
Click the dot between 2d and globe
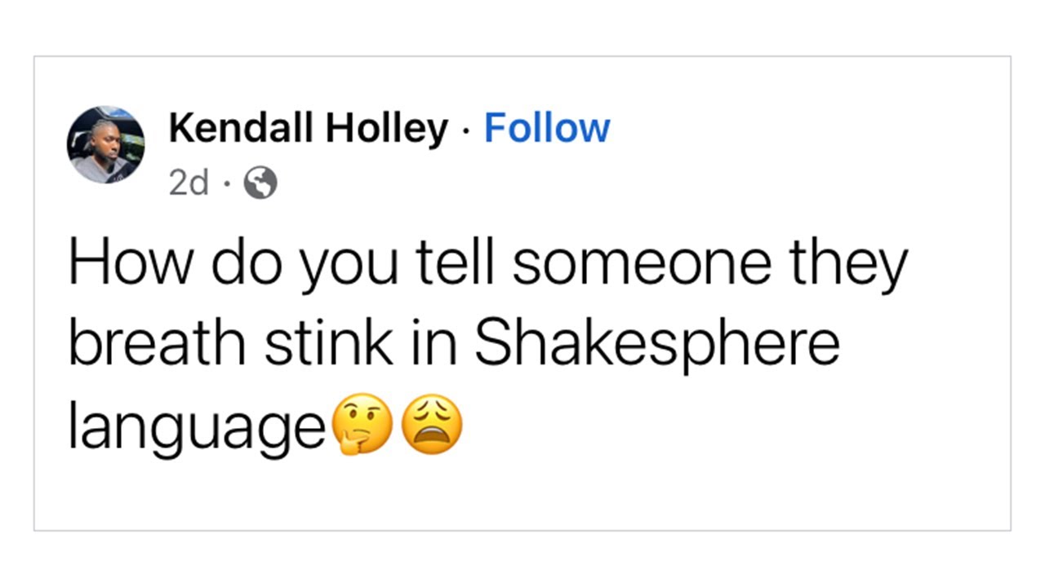[x=226, y=184]
